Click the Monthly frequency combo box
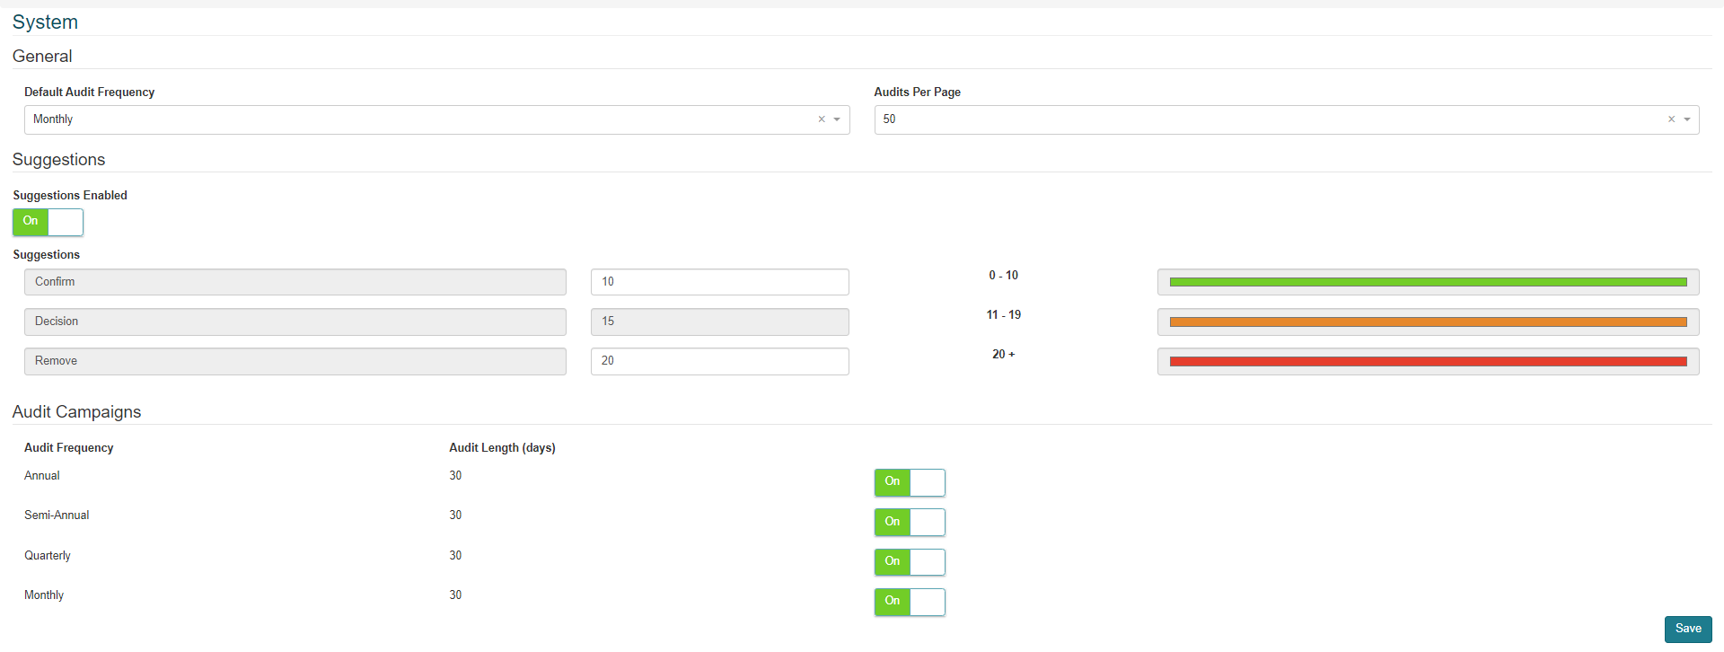 point(422,119)
